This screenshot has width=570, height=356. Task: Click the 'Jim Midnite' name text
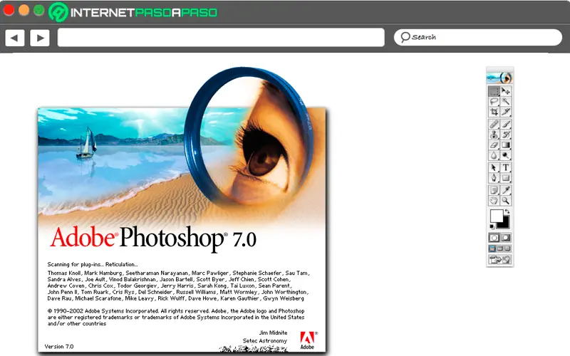[273, 333]
